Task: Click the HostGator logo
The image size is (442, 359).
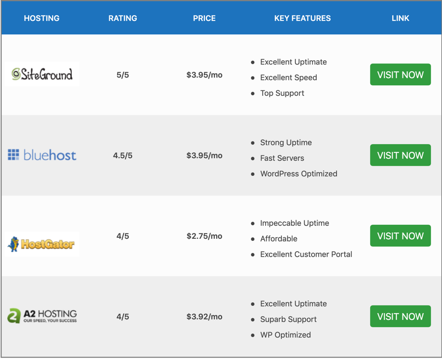Action: [x=42, y=244]
